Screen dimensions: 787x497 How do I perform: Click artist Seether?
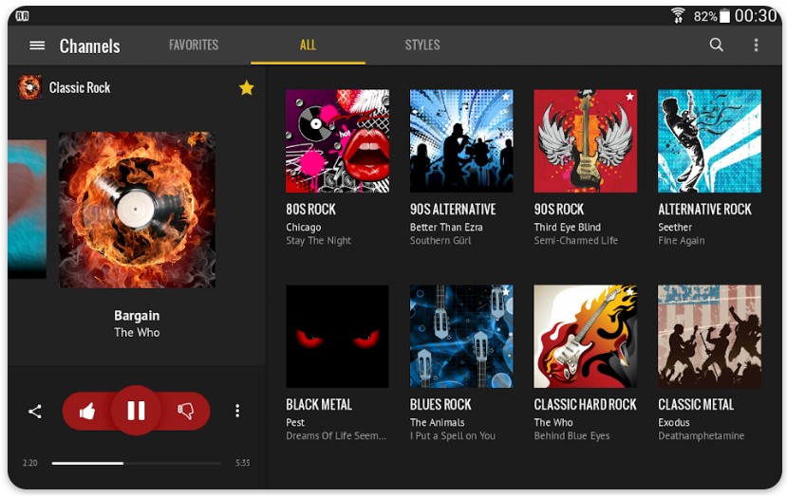pos(675,228)
